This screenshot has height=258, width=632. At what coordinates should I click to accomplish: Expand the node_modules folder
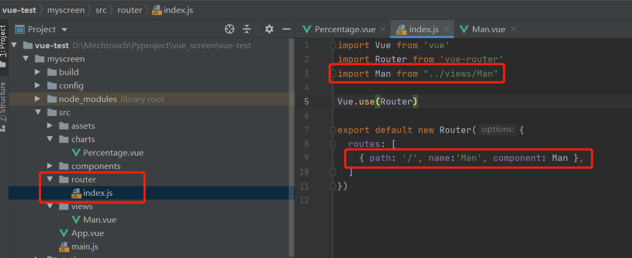coord(38,99)
